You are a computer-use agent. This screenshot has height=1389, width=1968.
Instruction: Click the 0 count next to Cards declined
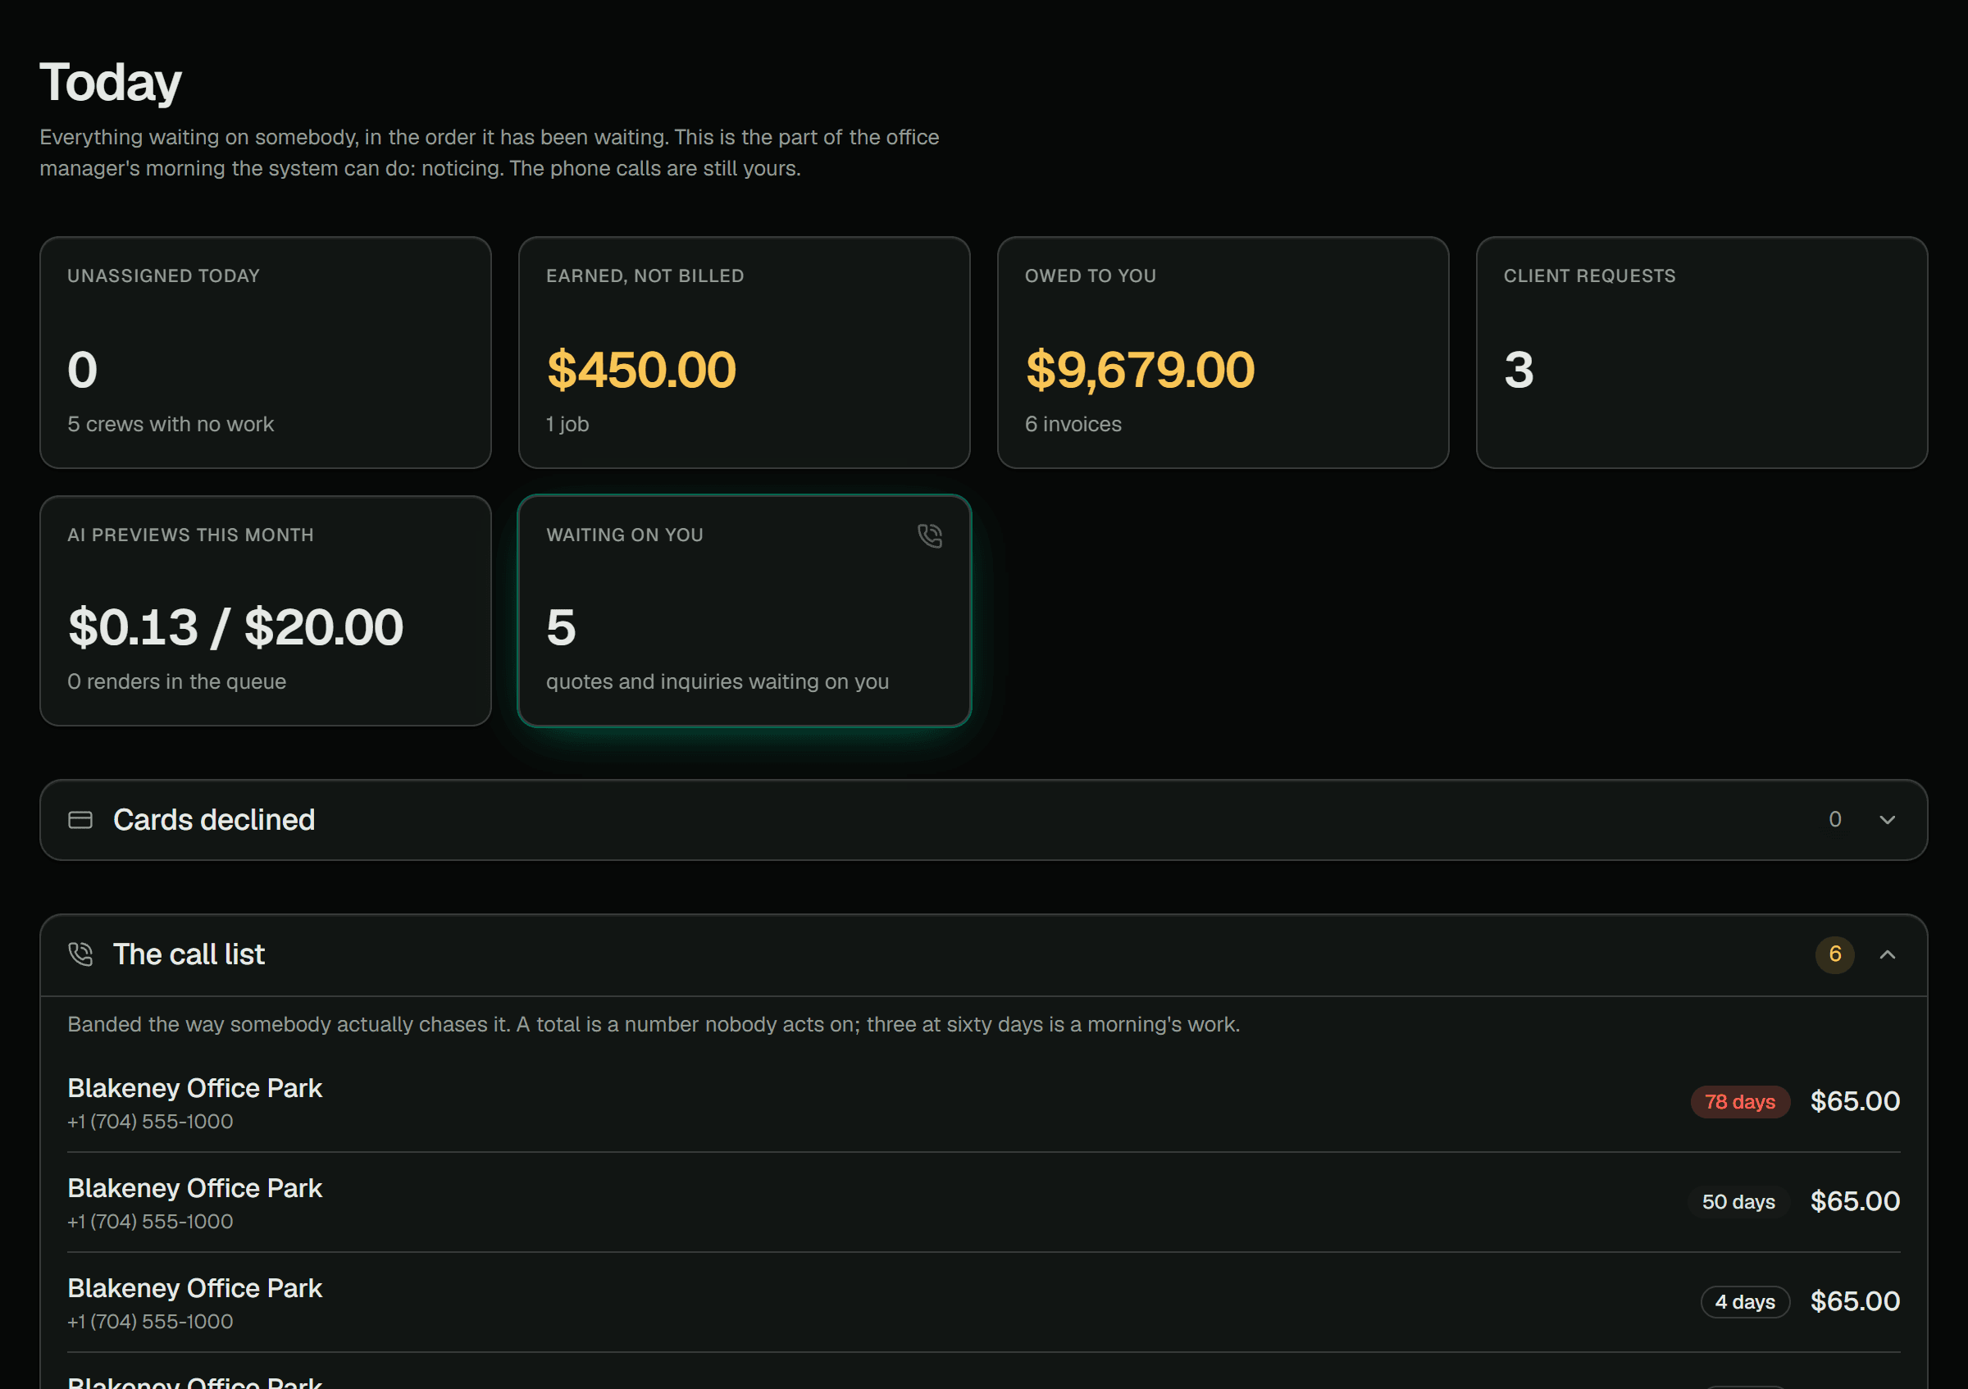[1835, 820]
